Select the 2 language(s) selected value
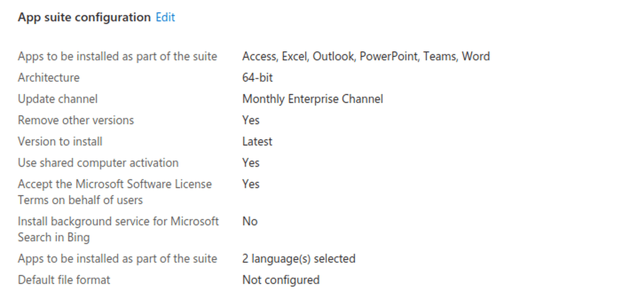622x299 pixels. 299,258
